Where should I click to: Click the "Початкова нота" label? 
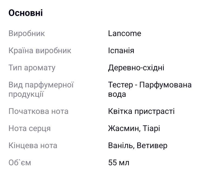pyautogui.click(x=38, y=111)
